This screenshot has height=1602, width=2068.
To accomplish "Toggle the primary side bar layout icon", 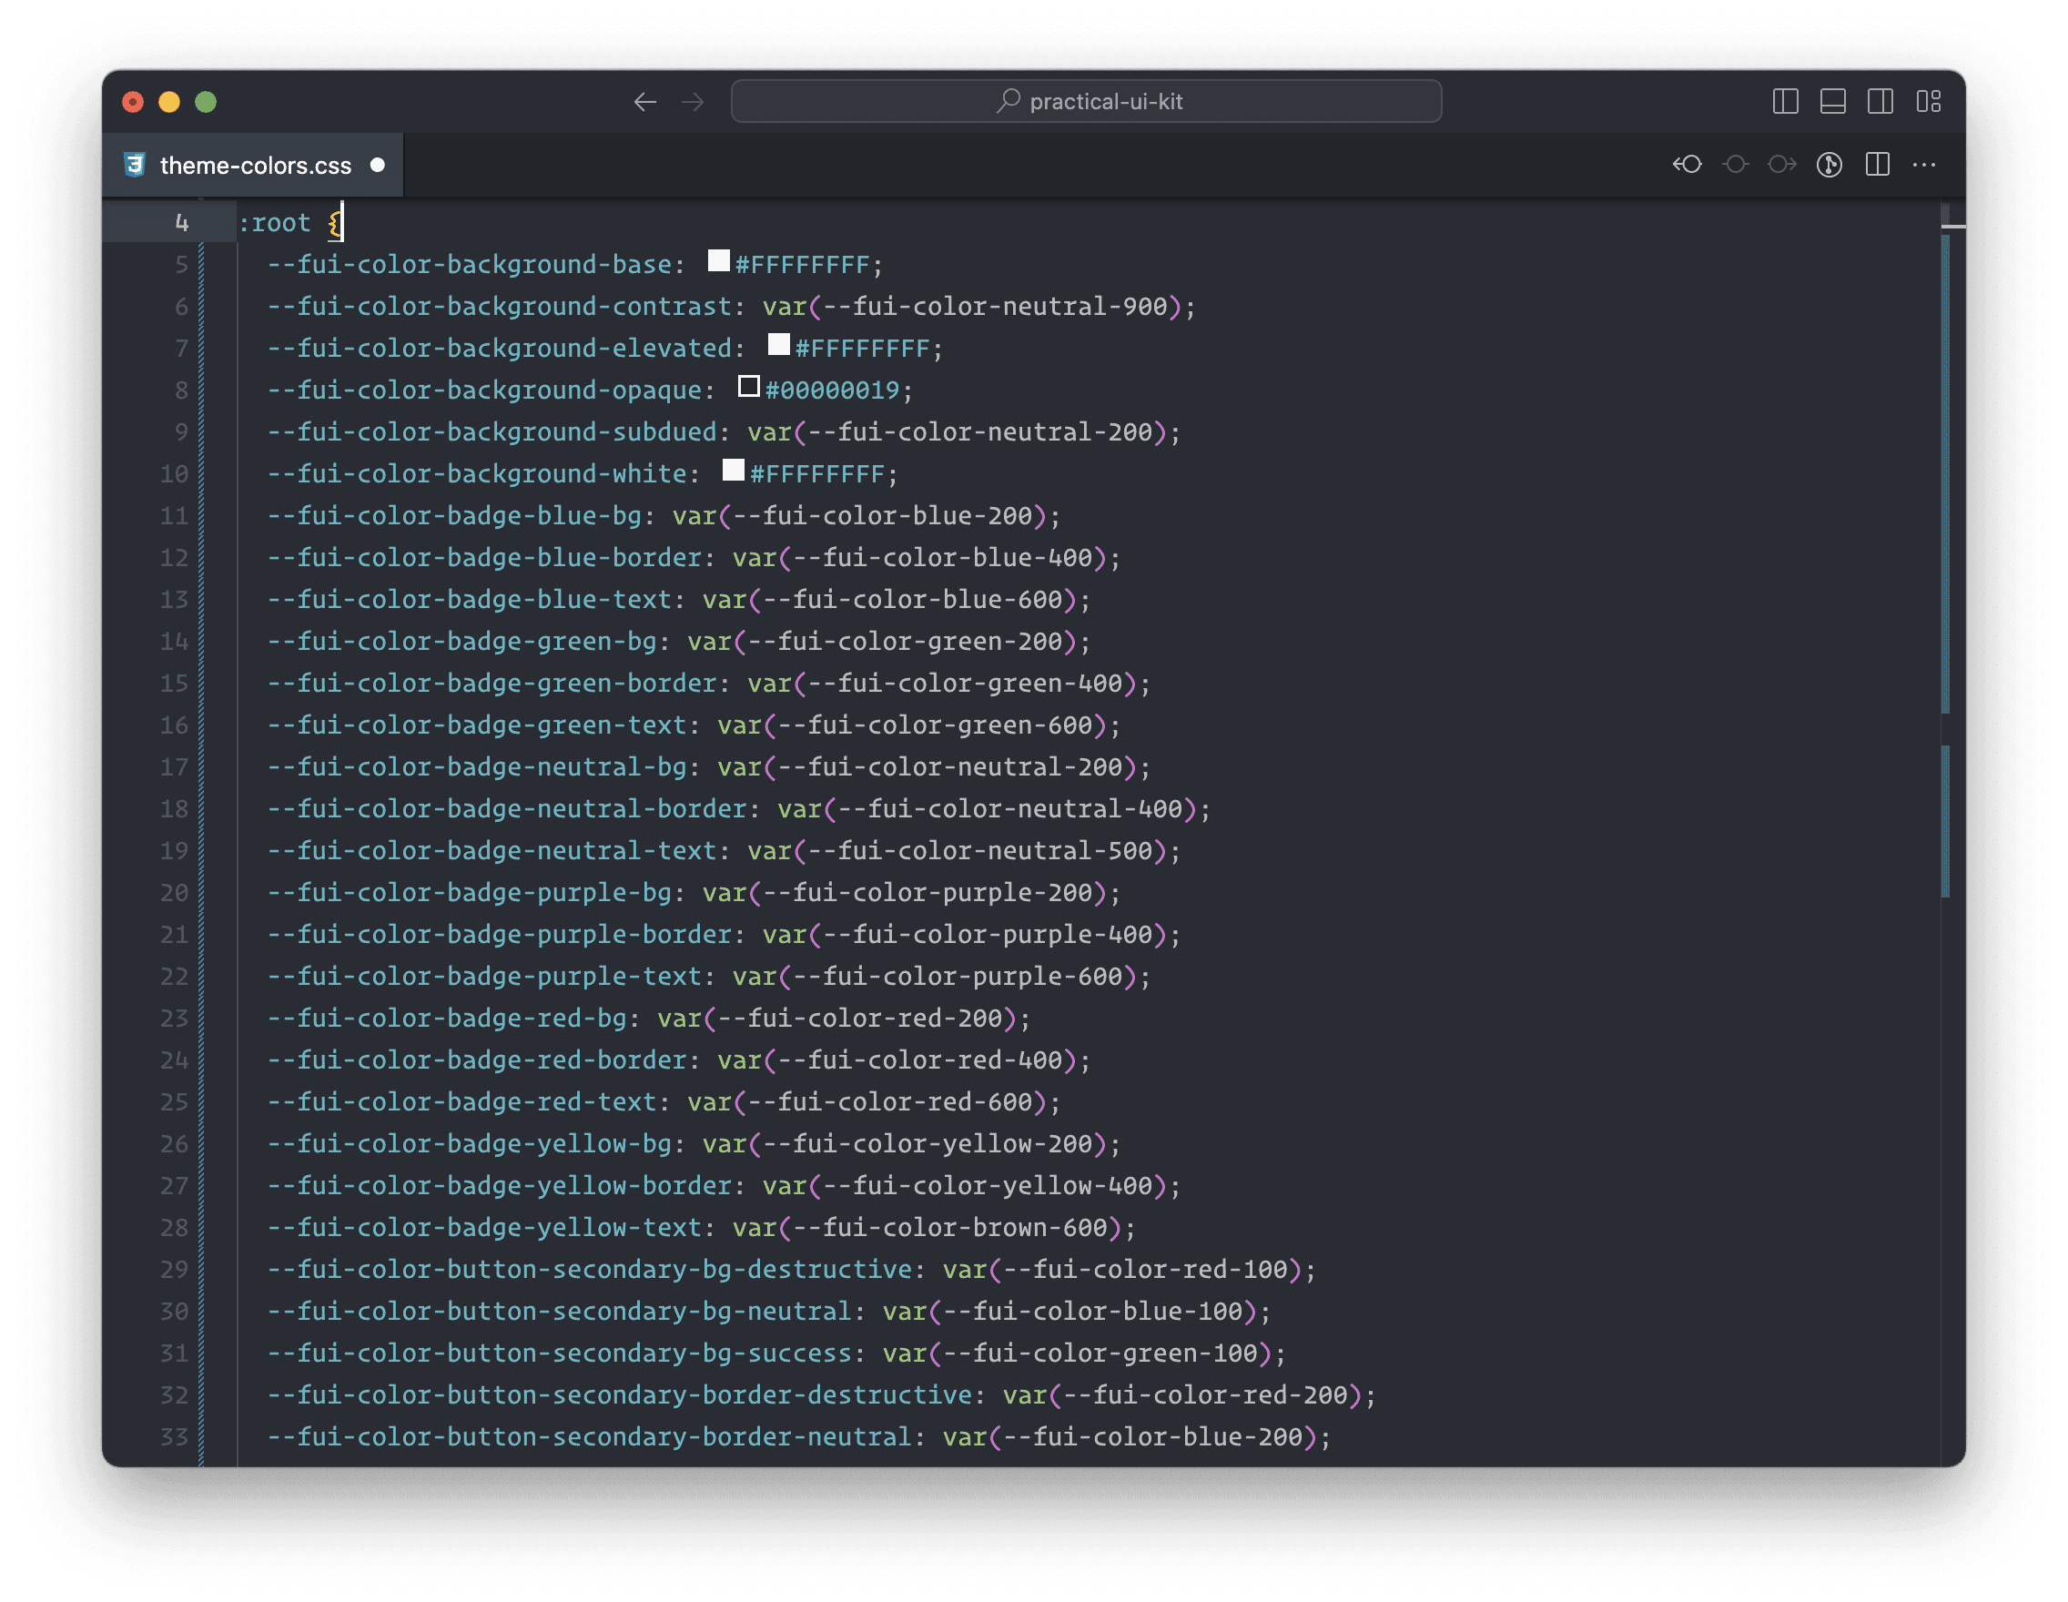I will pyautogui.click(x=1785, y=101).
